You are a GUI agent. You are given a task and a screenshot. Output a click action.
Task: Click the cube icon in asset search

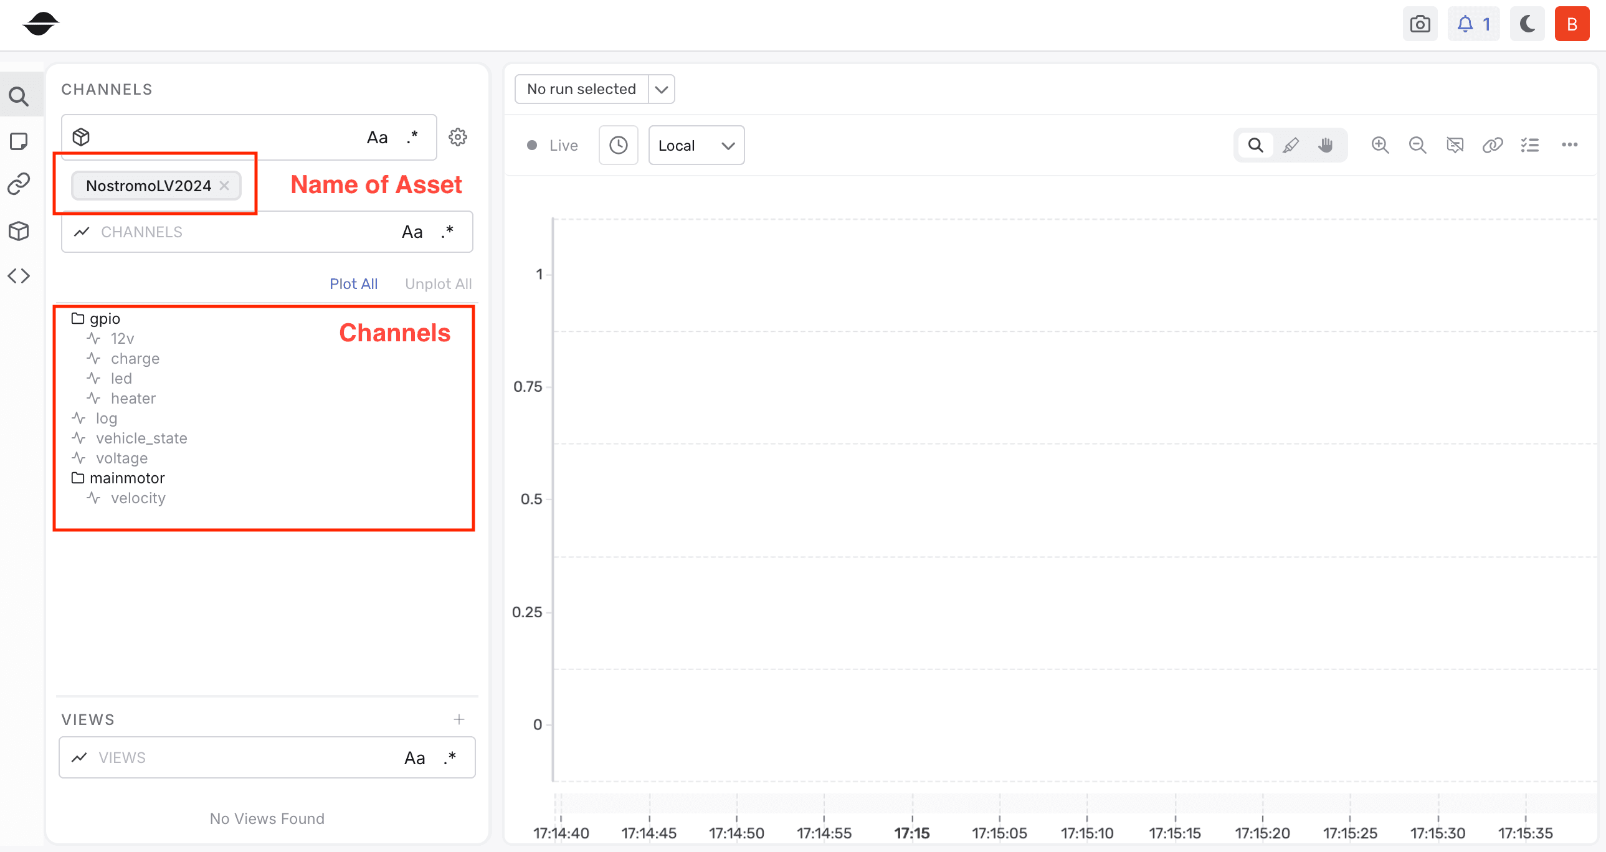pyautogui.click(x=81, y=137)
